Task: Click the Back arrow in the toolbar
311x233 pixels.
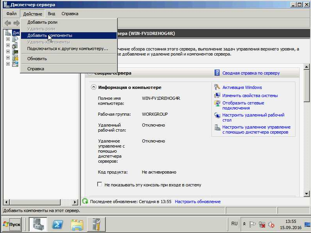Action: [x=8, y=23]
